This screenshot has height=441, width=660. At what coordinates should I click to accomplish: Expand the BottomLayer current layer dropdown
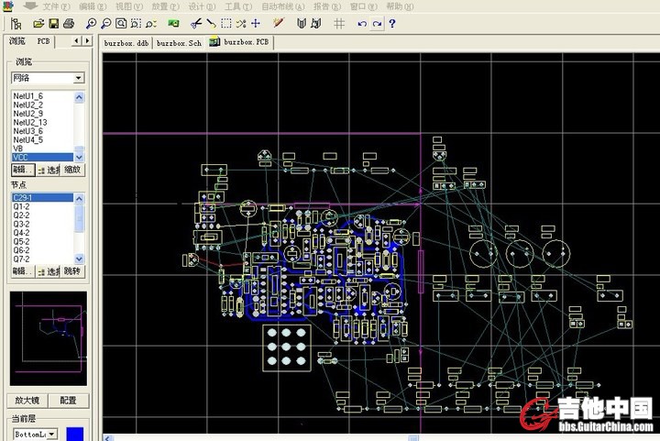click(51, 434)
